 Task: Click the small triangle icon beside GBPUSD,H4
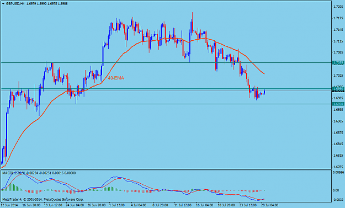click(3, 4)
